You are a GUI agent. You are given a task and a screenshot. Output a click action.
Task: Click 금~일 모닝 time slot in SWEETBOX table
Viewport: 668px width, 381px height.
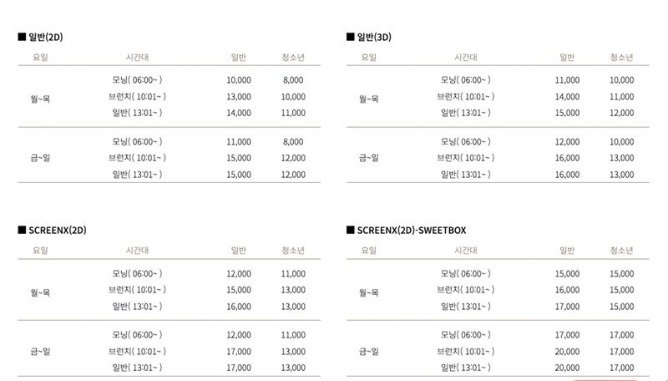[465, 335]
